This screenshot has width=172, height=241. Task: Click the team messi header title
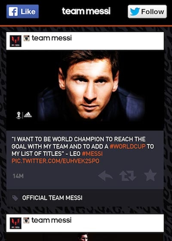(x=86, y=11)
